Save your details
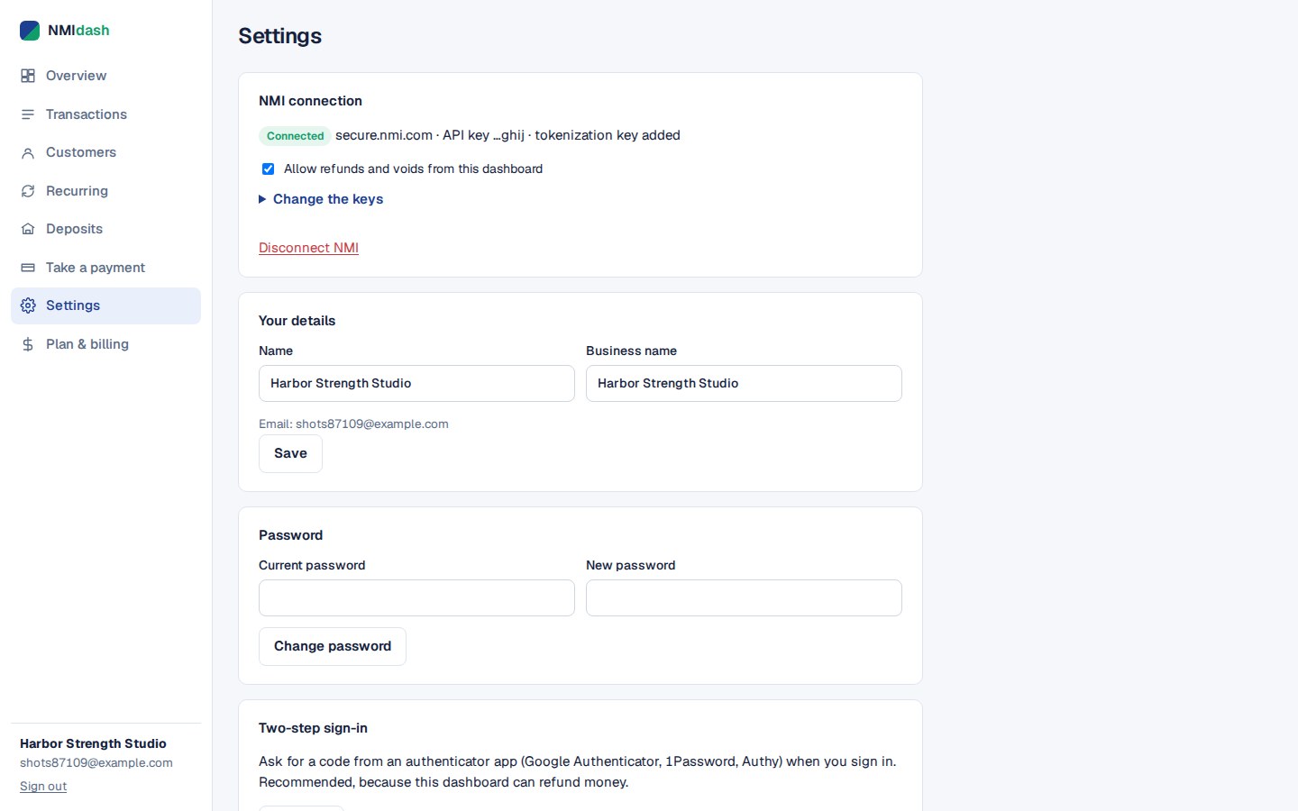Image resolution: width=1298 pixels, height=811 pixels. click(290, 453)
